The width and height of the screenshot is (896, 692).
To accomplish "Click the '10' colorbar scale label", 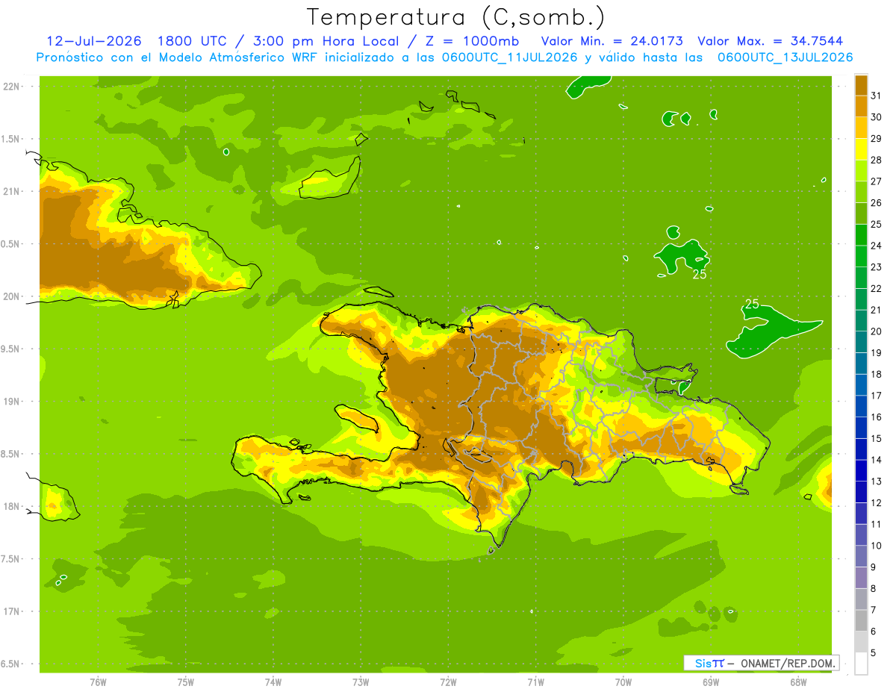I will click(876, 546).
